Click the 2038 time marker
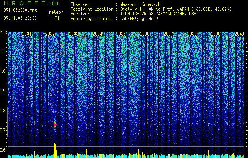 pos(192,34)
